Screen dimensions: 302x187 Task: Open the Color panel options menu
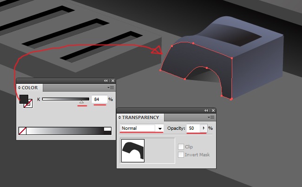pyautogui.click(x=111, y=88)
